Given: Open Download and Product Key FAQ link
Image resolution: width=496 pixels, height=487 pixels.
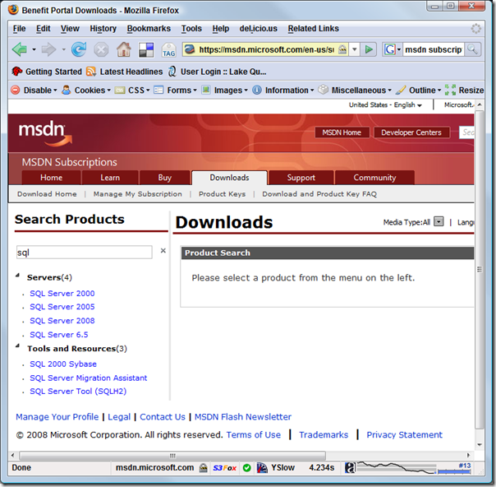Looking at the screenshot, I should (319, 194).
